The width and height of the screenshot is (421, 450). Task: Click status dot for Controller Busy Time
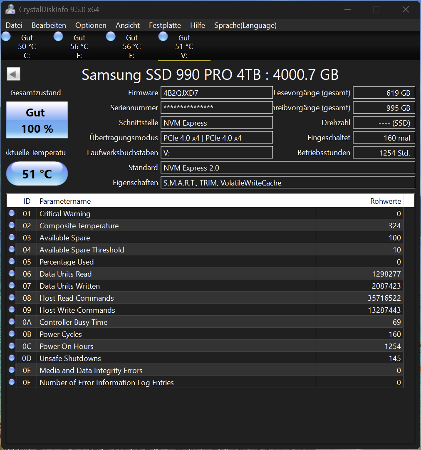pyautogui.click(x=12, y=321)
